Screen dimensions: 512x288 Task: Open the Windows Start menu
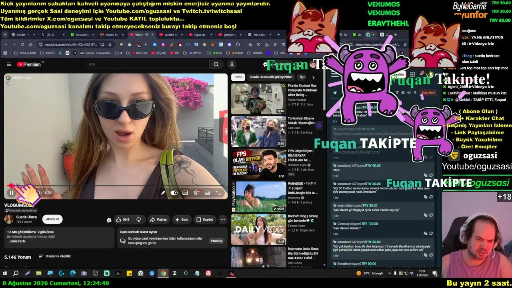[5, 274]
